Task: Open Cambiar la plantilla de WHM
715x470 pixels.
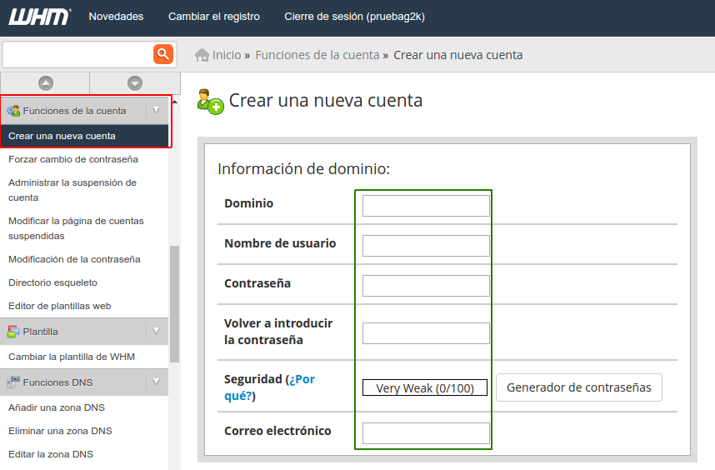Action: point(72,357)
